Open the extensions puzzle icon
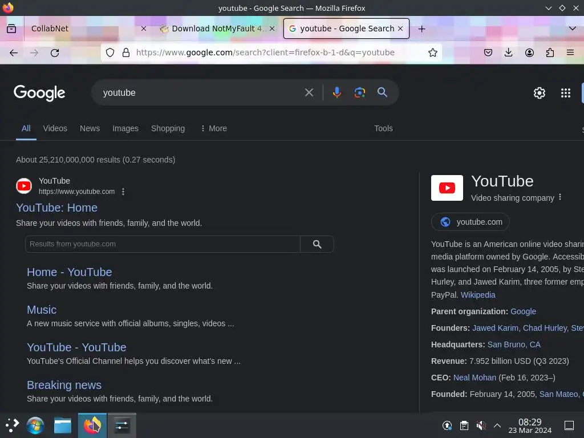584x438 pixels. [x=550, y=52]
